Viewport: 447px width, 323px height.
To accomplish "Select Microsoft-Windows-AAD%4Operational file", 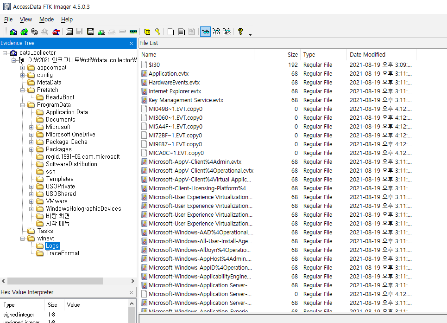I will point(201,233).
